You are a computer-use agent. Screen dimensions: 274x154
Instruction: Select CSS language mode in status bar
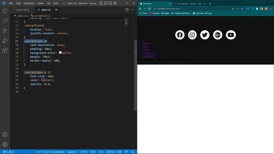[x=101, y=152]
